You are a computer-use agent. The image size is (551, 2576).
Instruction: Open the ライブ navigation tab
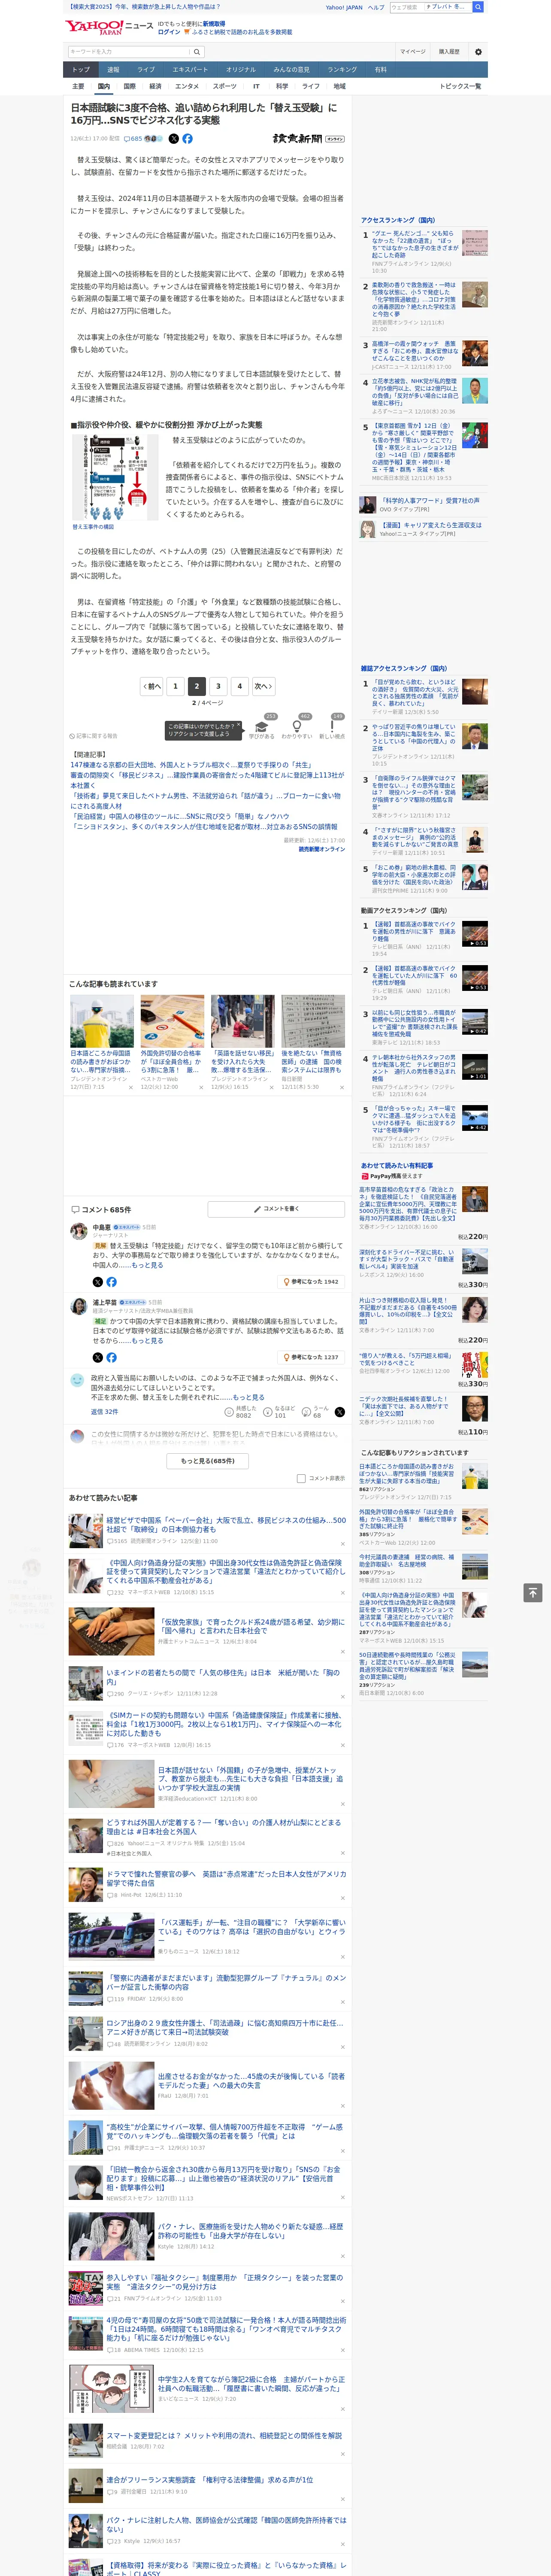146,70
